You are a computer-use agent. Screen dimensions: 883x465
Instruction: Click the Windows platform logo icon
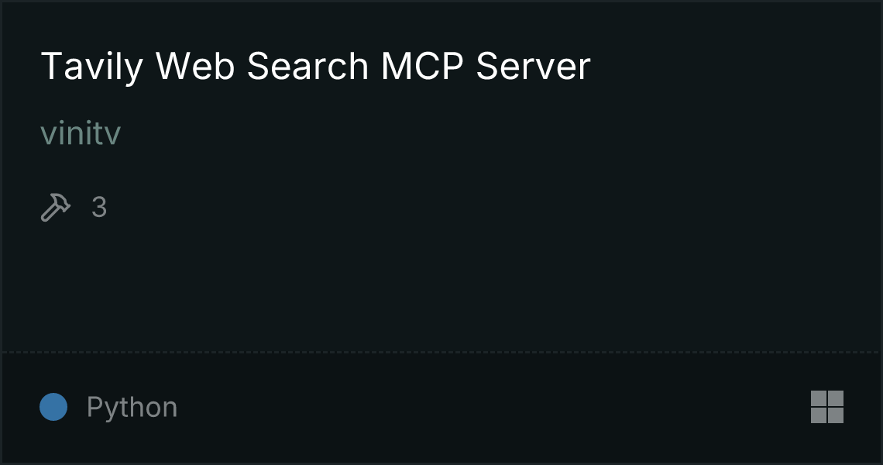tap(826, 406)
